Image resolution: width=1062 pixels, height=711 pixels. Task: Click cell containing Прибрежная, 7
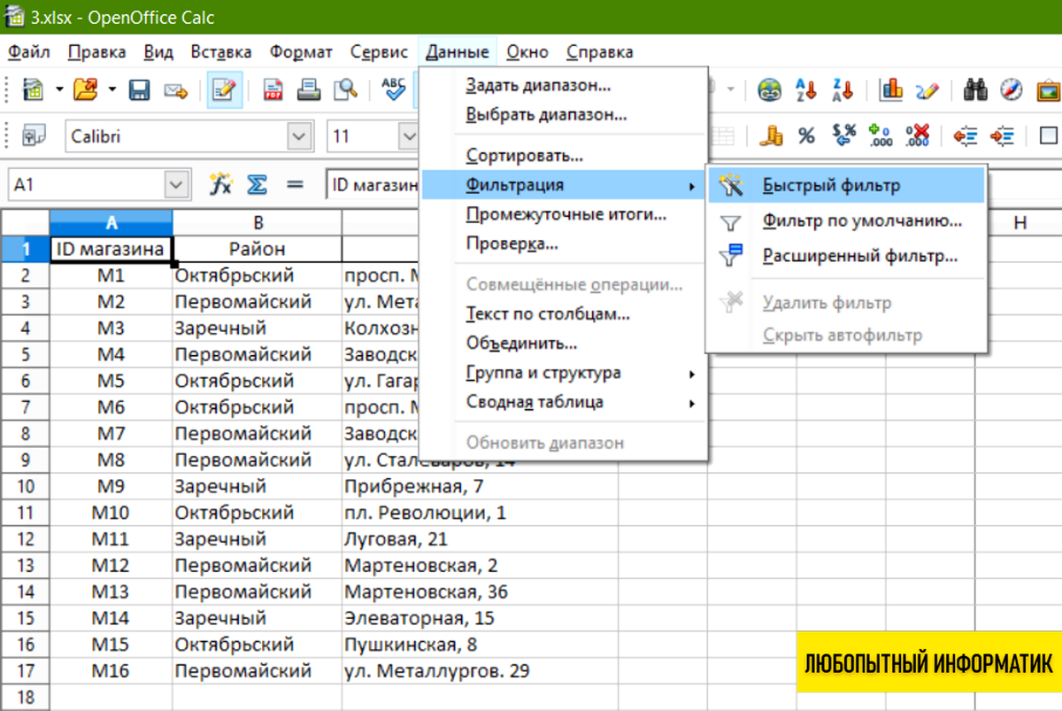480,486
